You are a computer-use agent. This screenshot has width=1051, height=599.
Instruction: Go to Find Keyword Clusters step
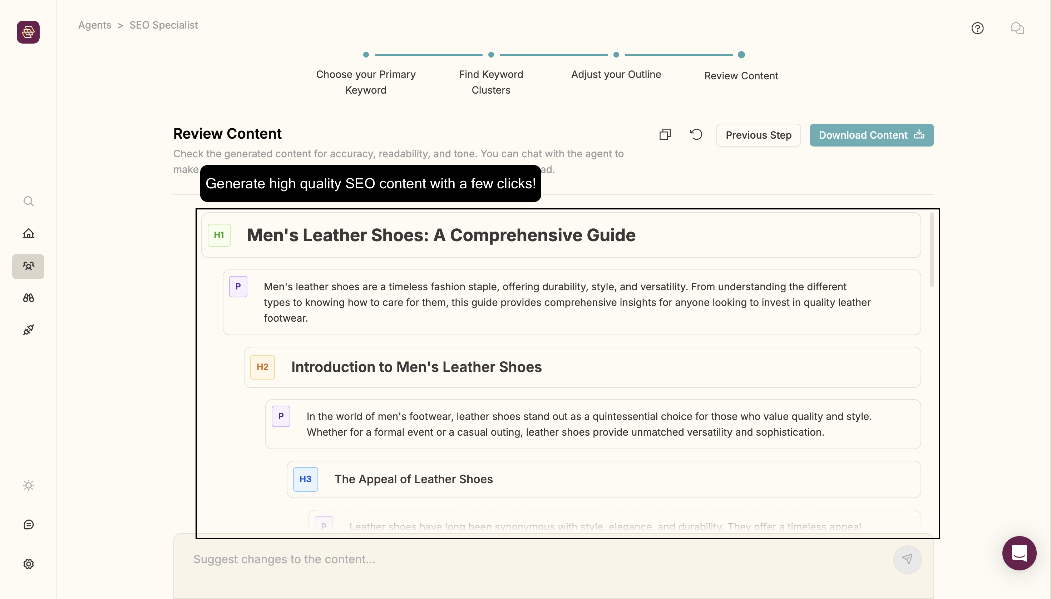click(491, 81)
